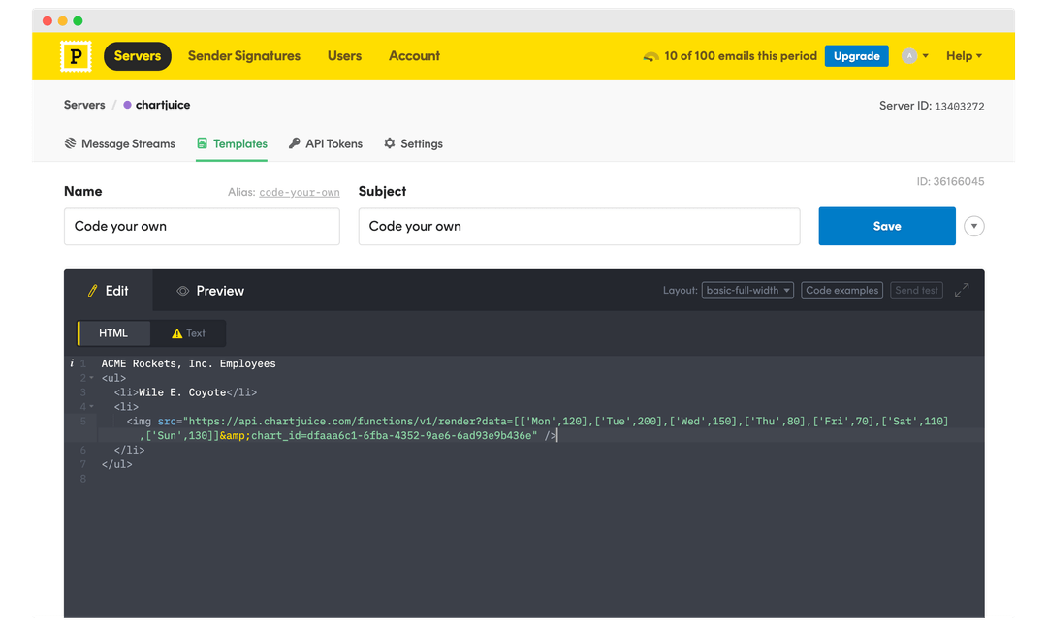Open the Account page

tap(414, 56)
